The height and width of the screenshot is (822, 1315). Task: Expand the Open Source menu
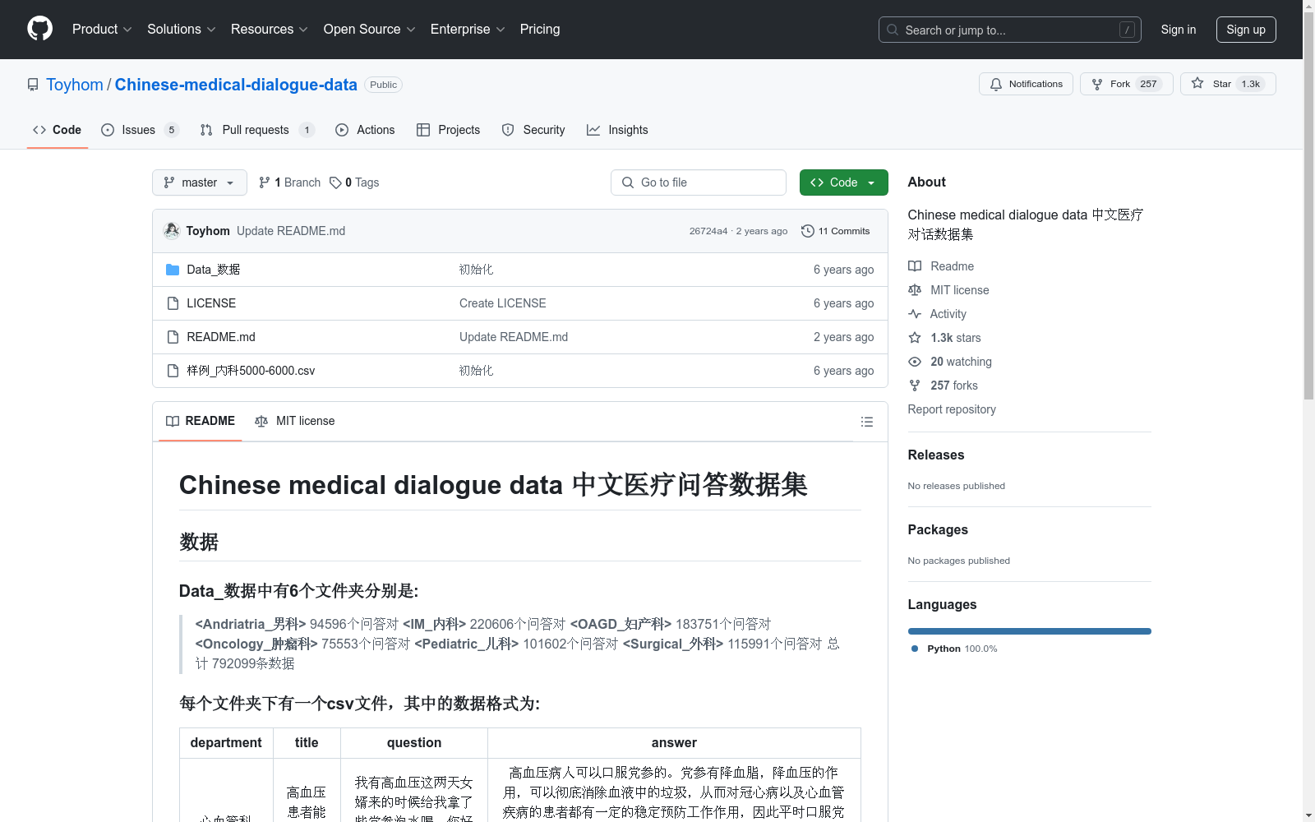point(368,29)
